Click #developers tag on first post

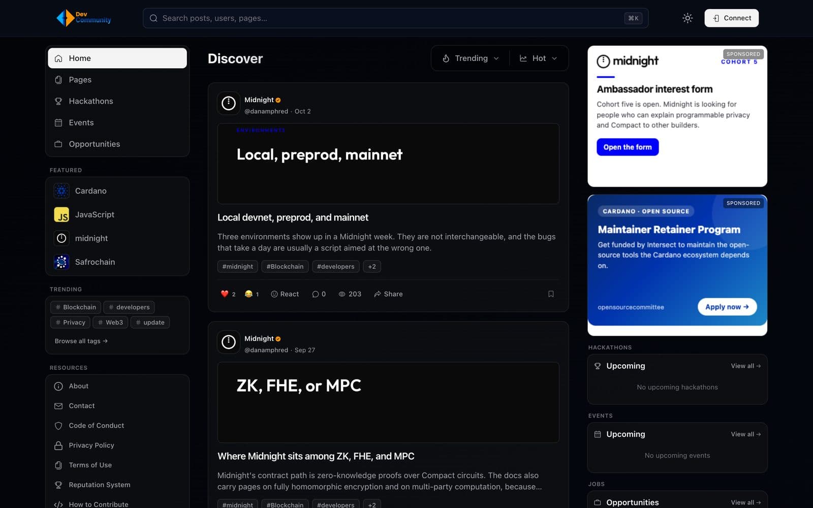[x=335, y=266]
